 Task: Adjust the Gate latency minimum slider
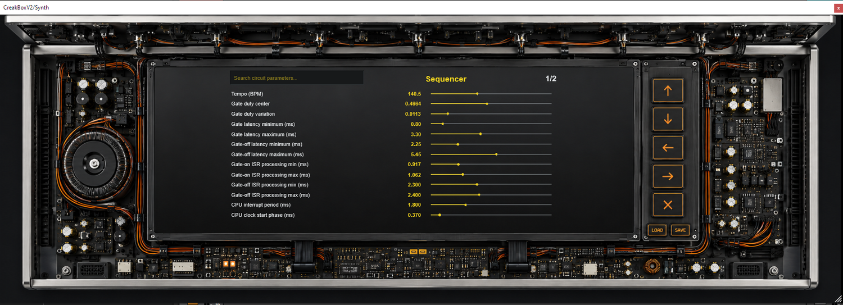[x=491, y=124]
